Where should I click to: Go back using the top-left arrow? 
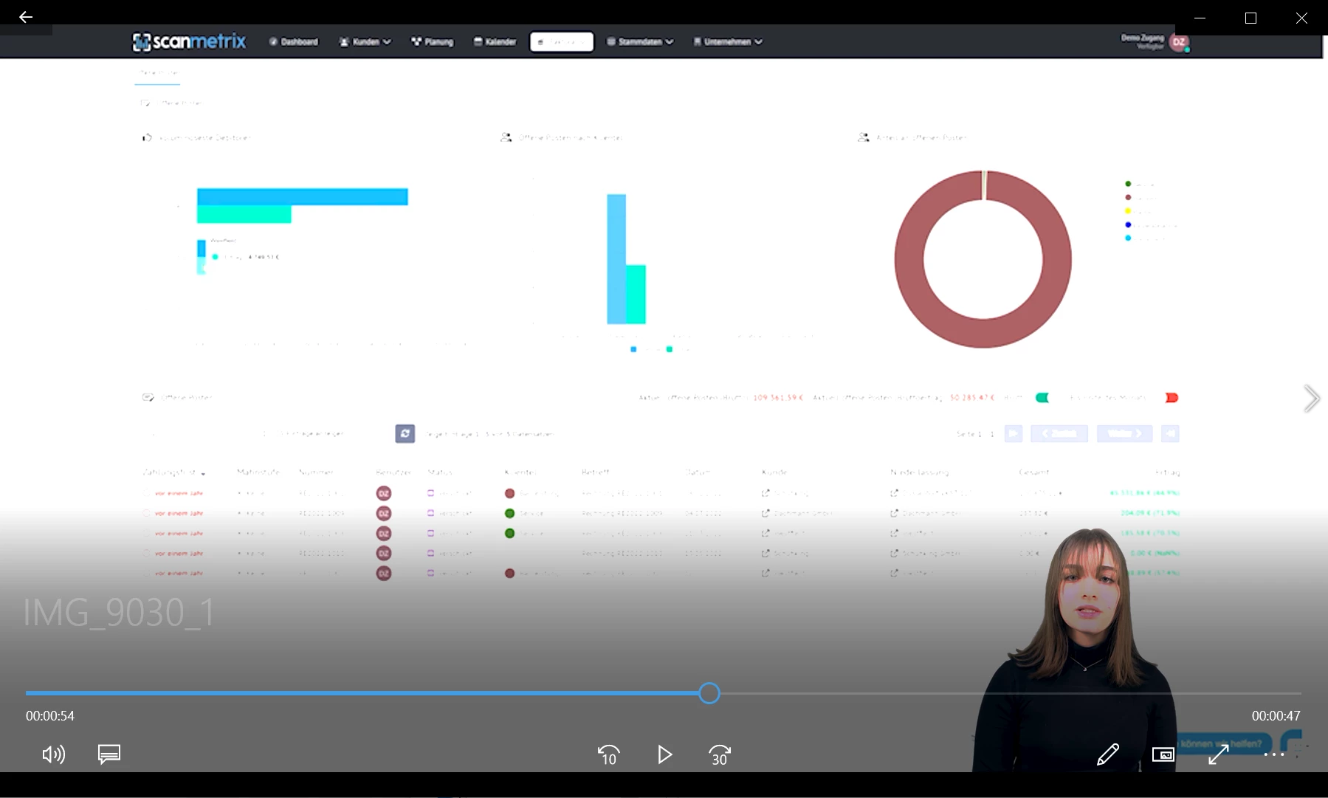pyautogui.click(x=26, y=17)
